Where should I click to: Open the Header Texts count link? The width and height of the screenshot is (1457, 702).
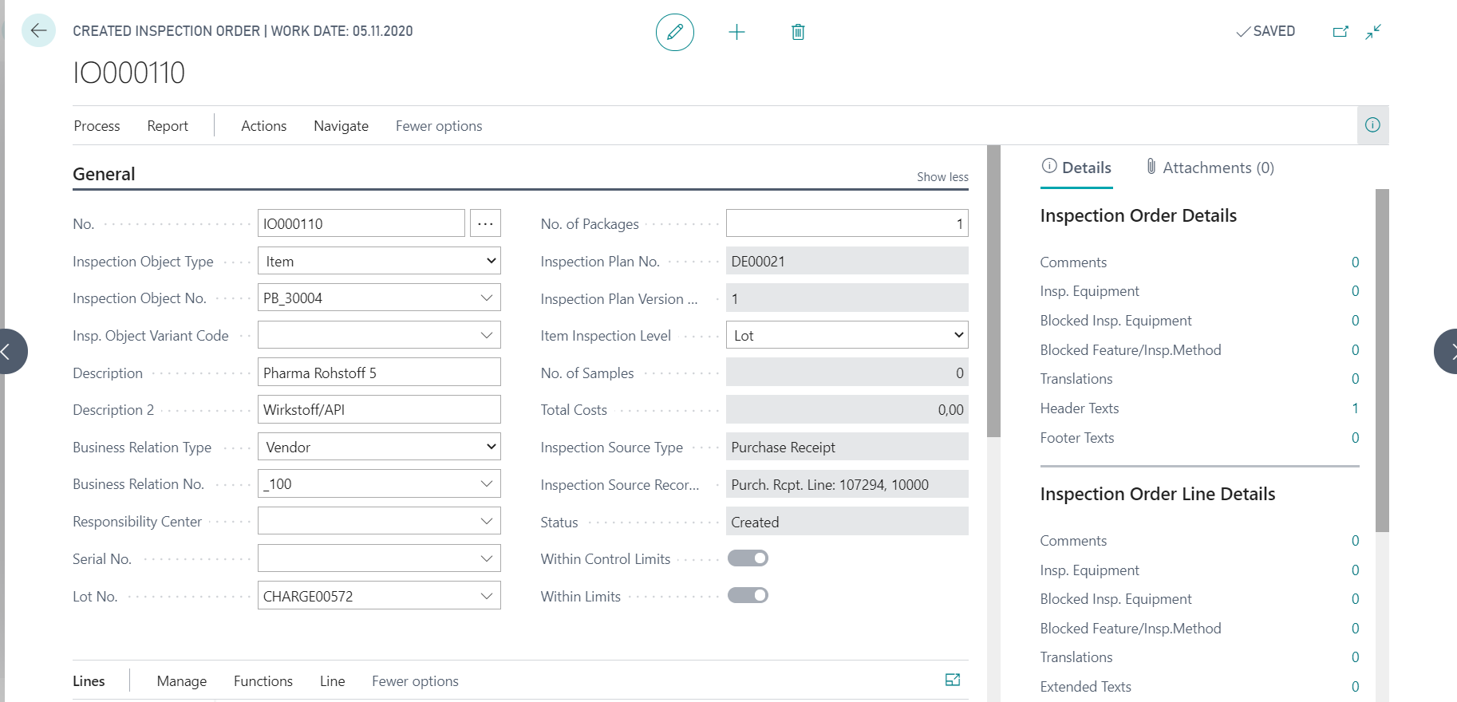tap(1355, 408)
